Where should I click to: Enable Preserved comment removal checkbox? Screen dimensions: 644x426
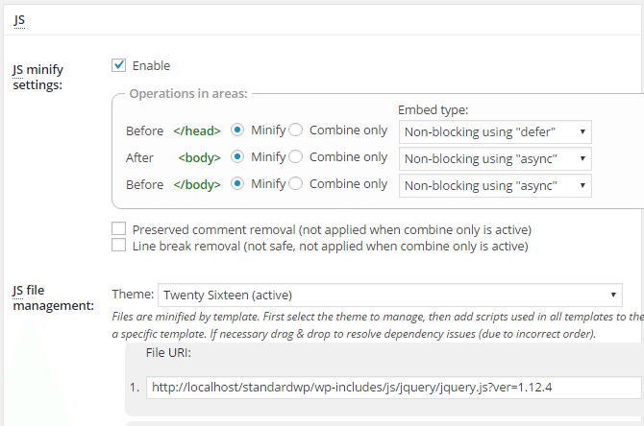pyautogui.click(x=118, y=228)
